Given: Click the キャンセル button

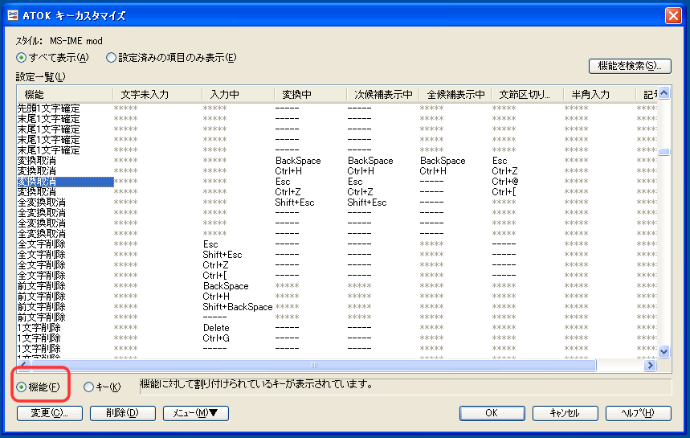Looking at the screenshot, I should point(565,413).
